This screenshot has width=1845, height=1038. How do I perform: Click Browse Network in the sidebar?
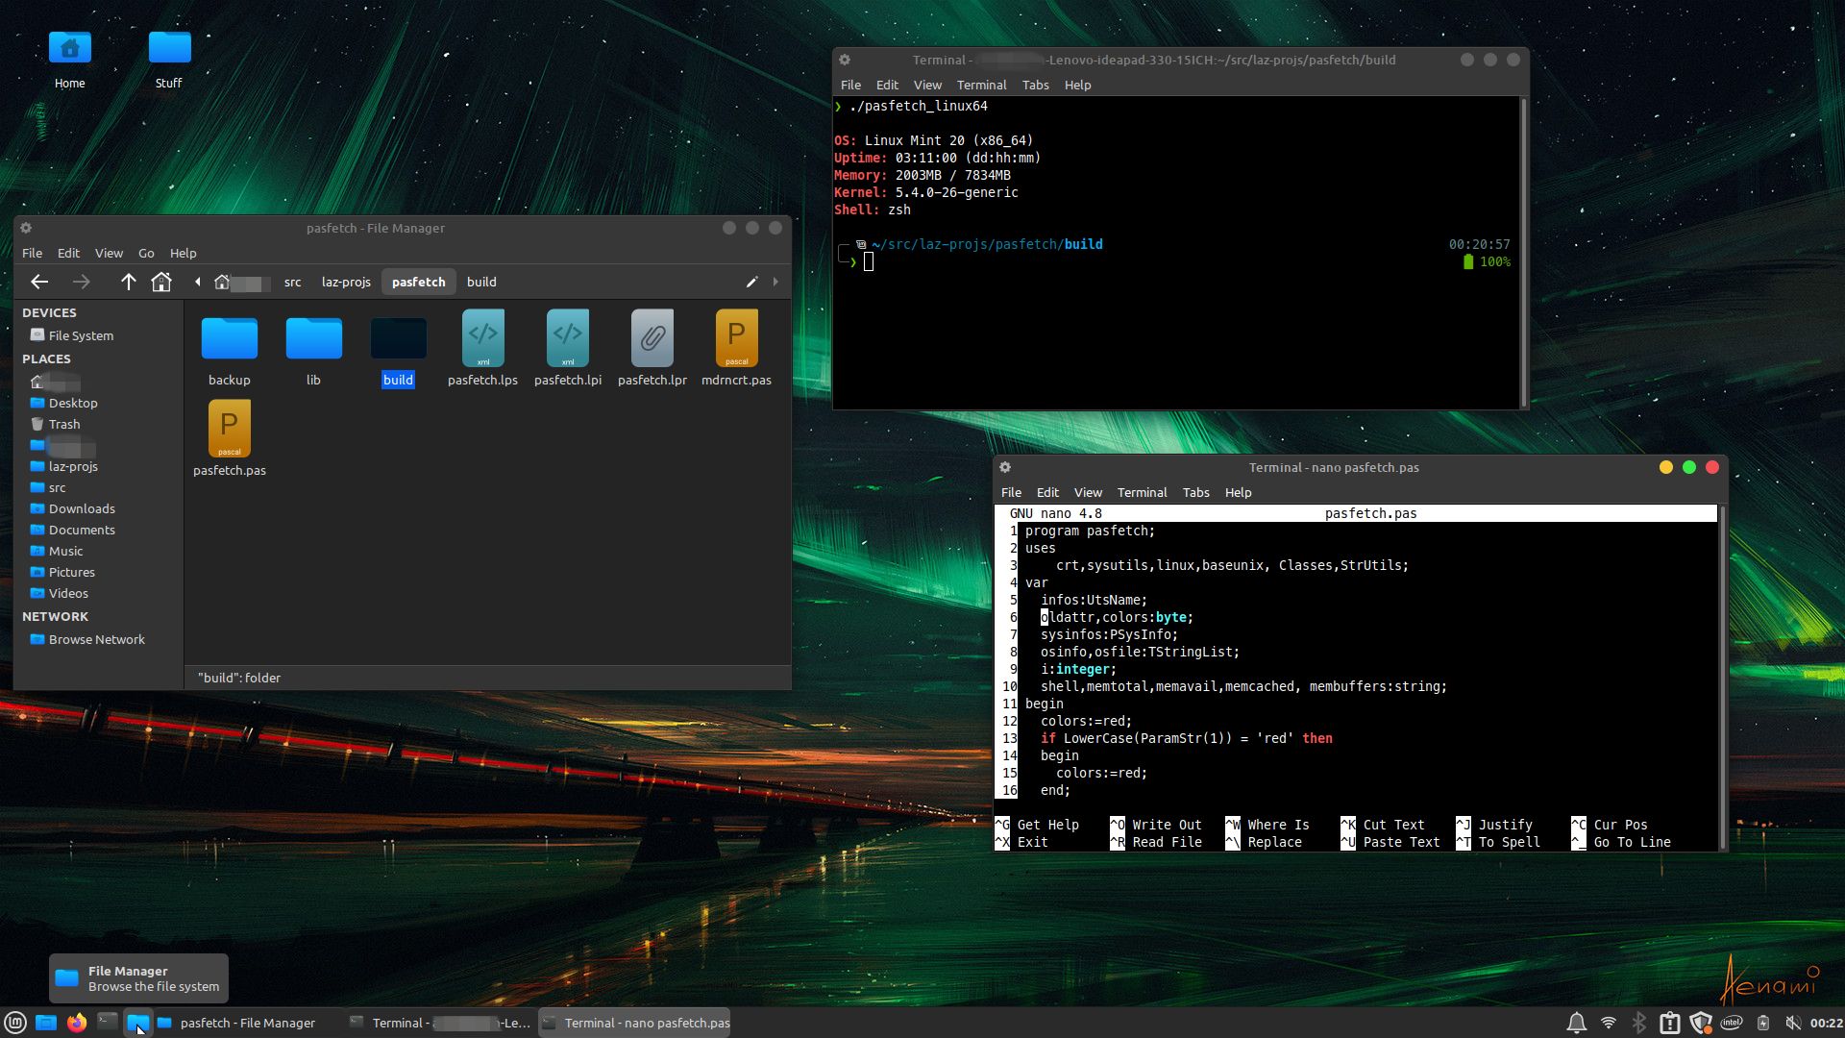(x=95, y=639)
